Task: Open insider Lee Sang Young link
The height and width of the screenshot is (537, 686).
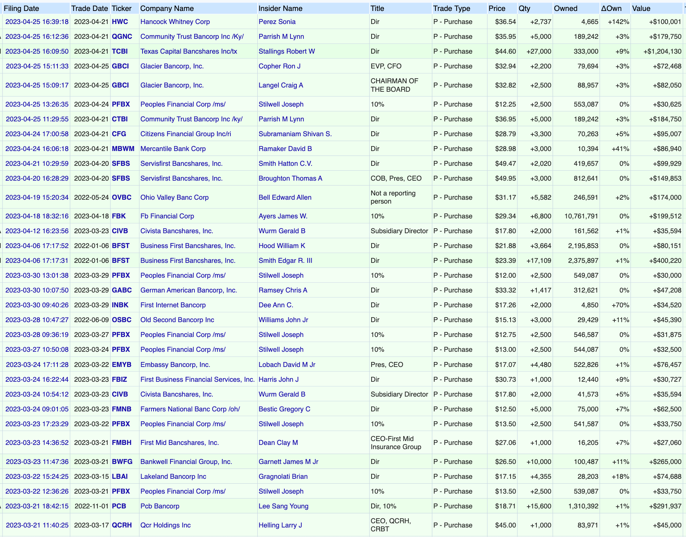Action: pyautogui.click(x=284, y=506)
